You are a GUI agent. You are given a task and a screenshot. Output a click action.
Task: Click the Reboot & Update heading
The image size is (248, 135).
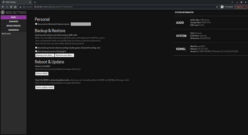(49, 62)
